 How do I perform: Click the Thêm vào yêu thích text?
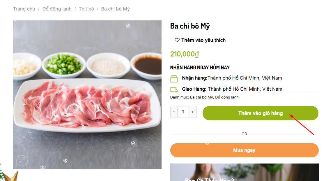(x=203, y=40)
